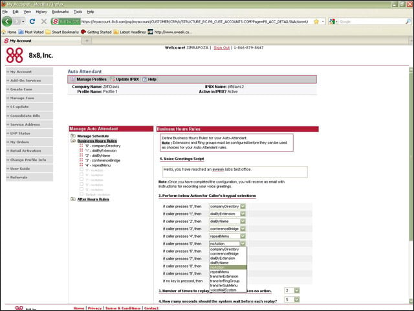Open the Most Visited bookmarks folder

31,32
